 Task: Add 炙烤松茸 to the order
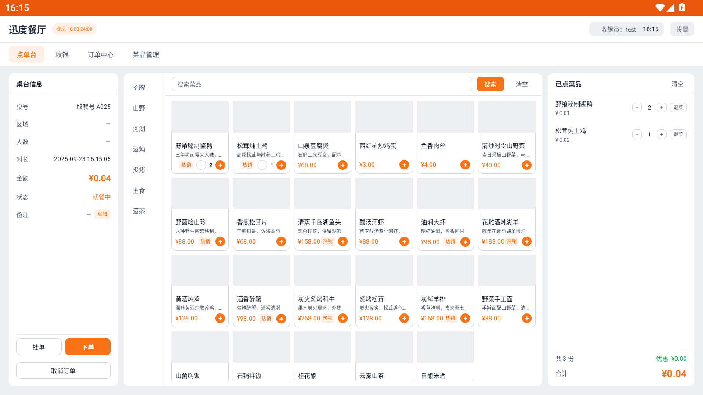tap(404, 318)
